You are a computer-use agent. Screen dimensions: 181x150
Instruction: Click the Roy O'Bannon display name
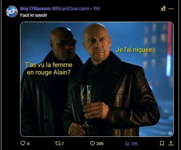35,9
